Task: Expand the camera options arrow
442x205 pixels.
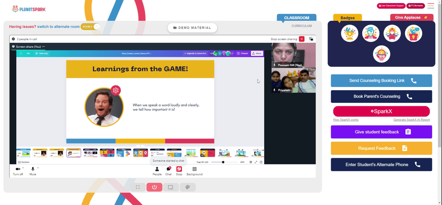Action: click(23, 168)
